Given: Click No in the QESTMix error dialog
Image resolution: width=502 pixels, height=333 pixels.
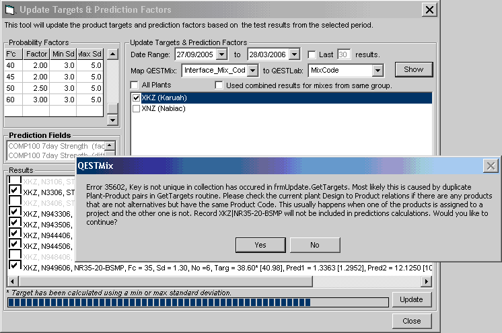Looking at the screenshot, I should coord(314,245).
